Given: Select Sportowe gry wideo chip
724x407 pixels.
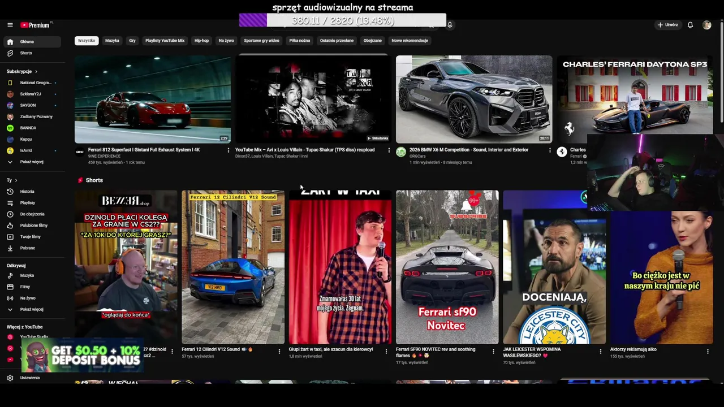Looking at the screenshot, I should [x=261, y=41].
